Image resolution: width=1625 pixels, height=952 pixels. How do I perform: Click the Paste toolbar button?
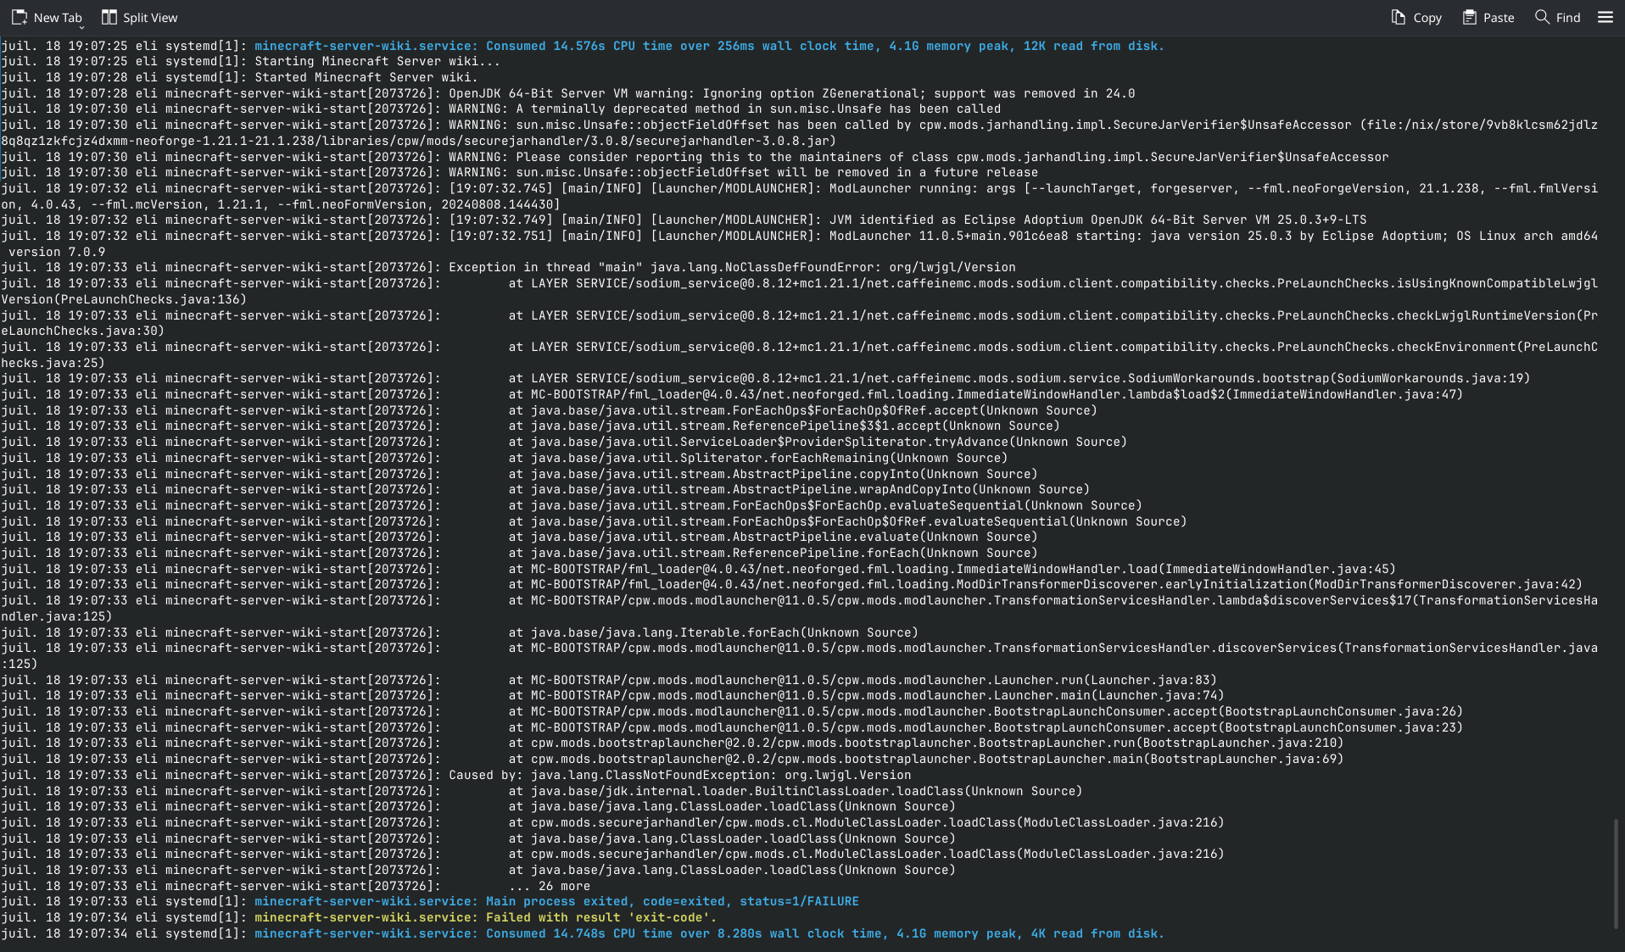point(1488,17)
